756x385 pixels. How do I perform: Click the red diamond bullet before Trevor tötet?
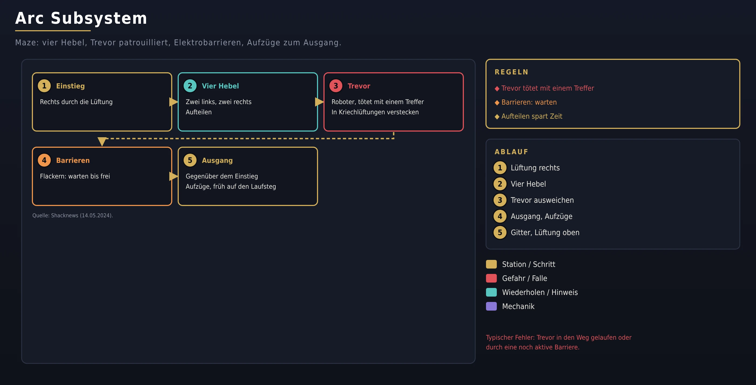[x=497, y=89]
